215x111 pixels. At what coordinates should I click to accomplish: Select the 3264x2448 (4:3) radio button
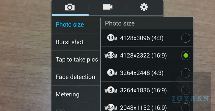point(186,73)
